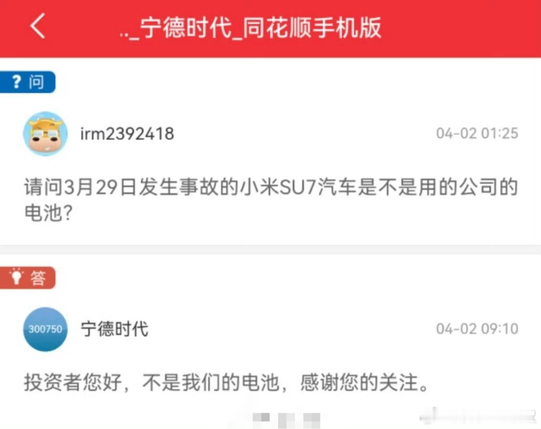Tap the pixelated blocks at bottom center
Image resolution: width=541 pixels, height=429 pixels.
(x=286, y=420)
